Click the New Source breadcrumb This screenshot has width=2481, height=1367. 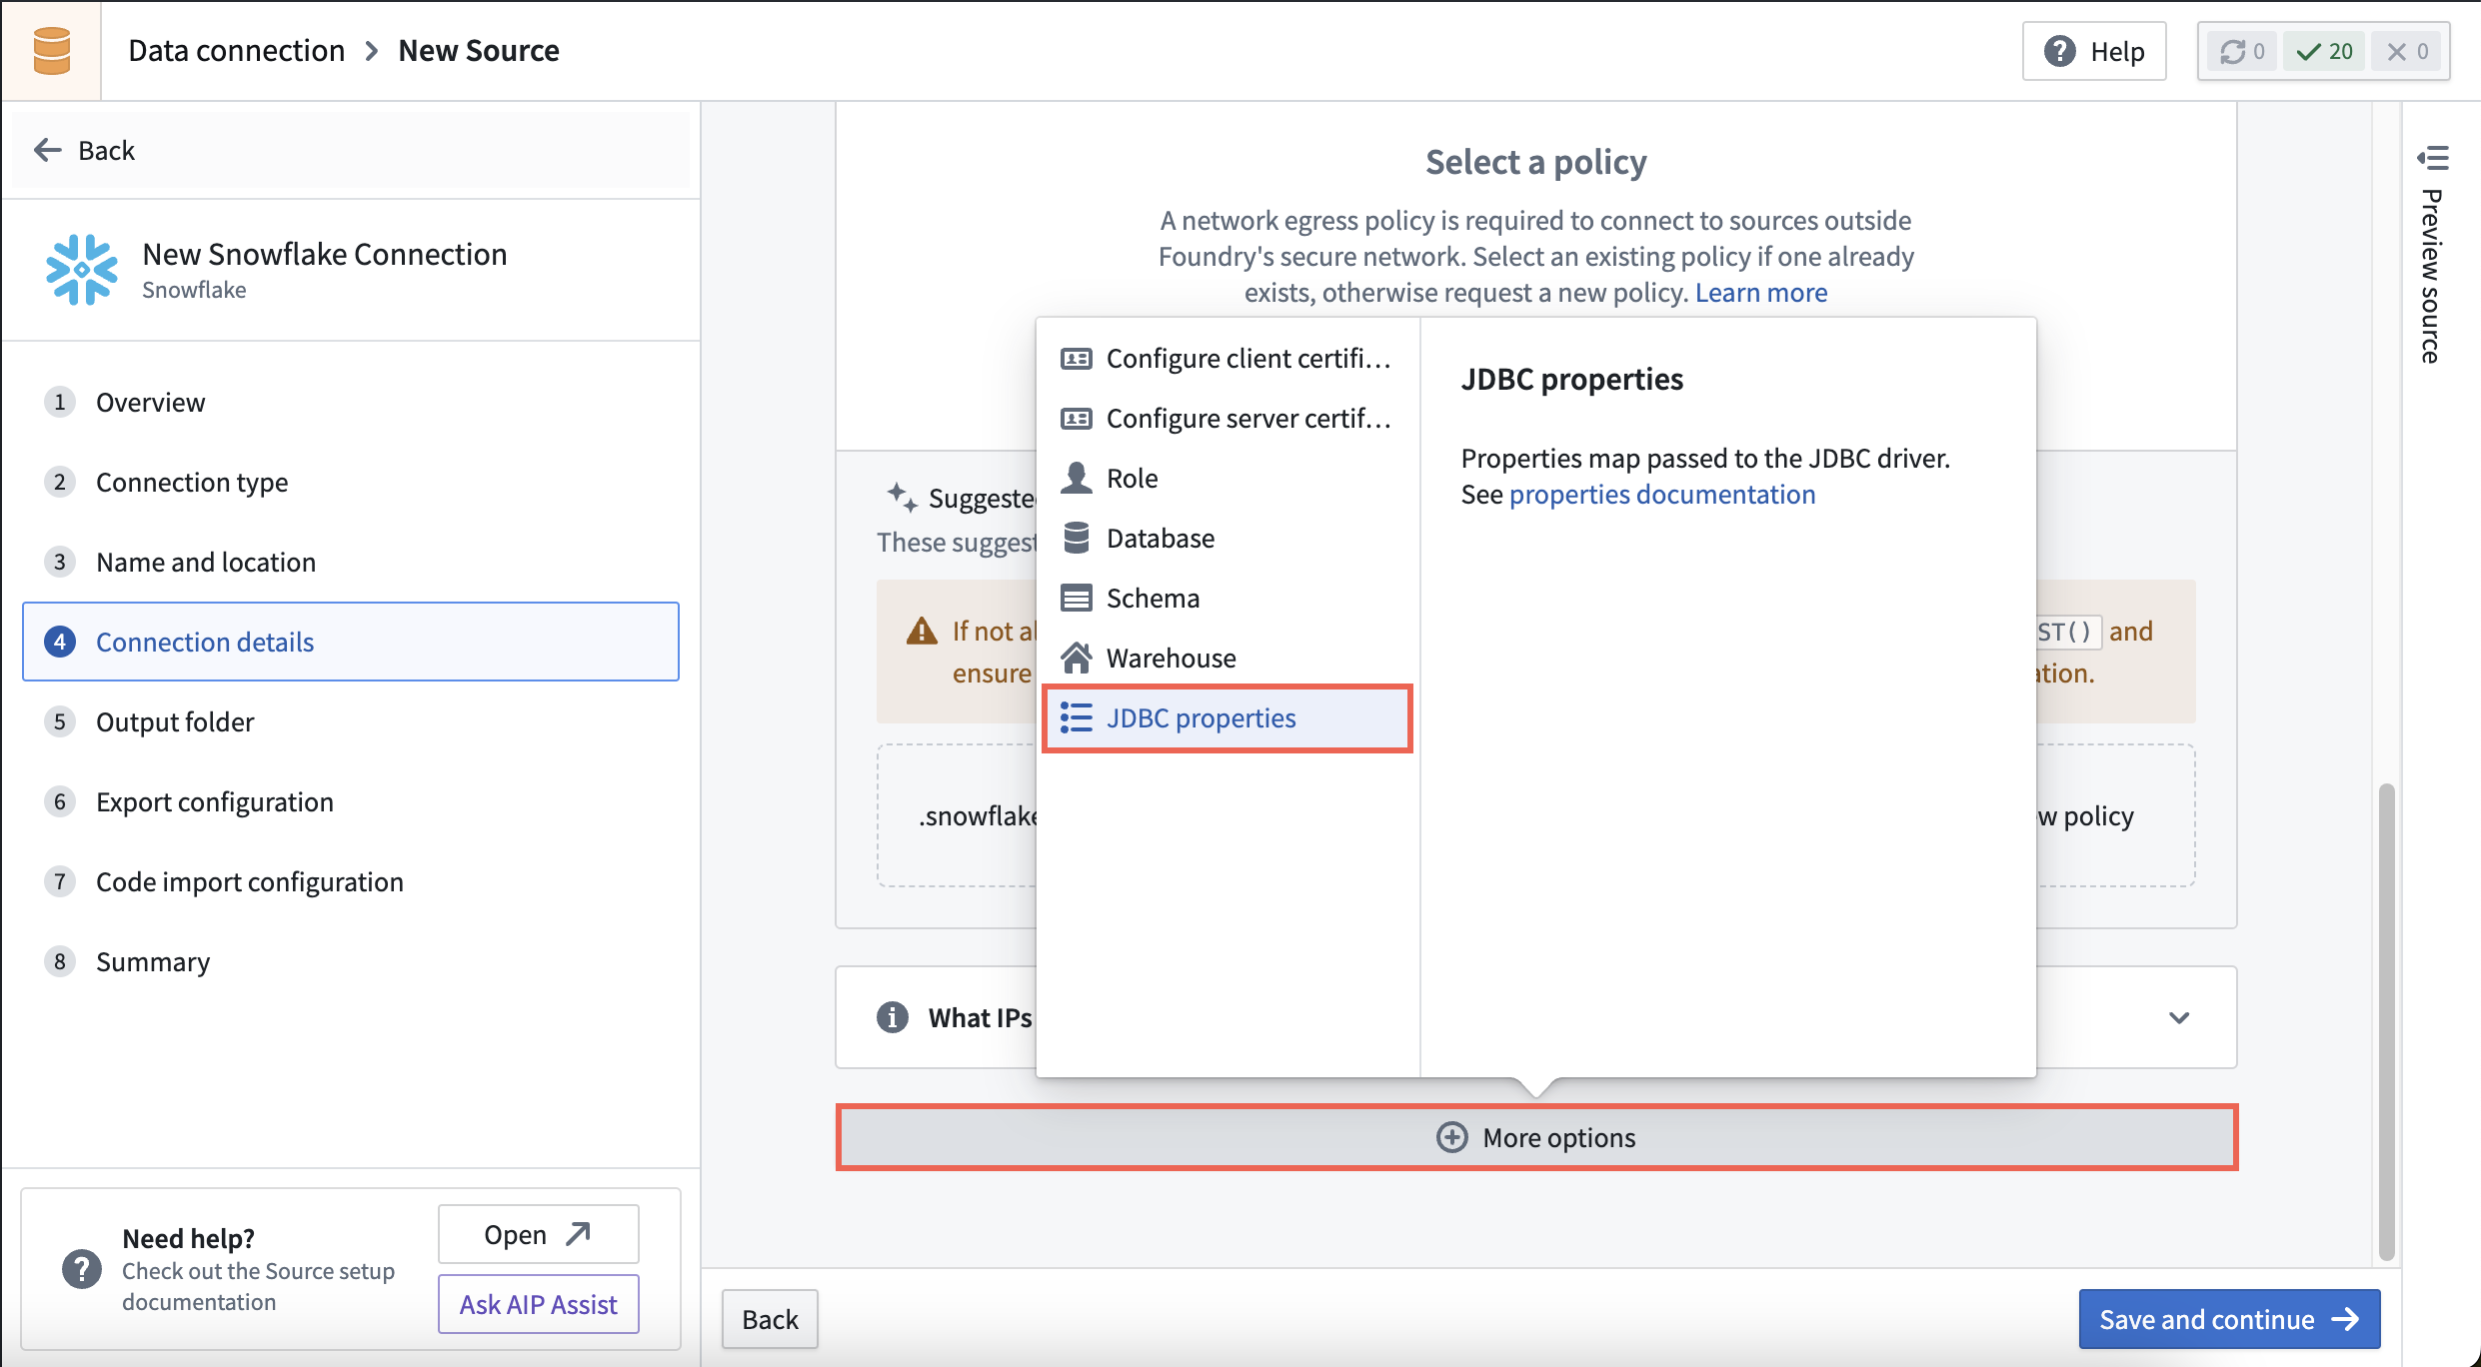point(479,50)
